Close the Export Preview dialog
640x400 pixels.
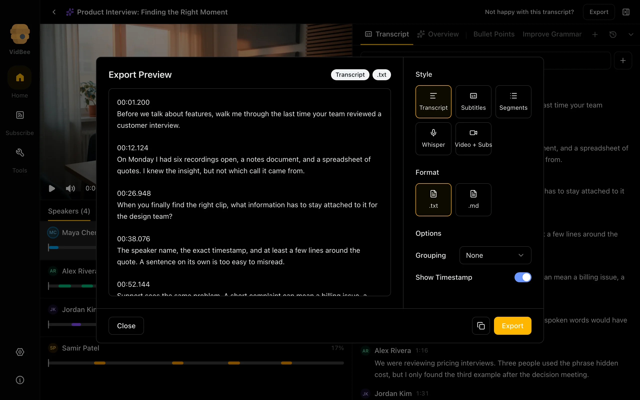coord(126,326)
